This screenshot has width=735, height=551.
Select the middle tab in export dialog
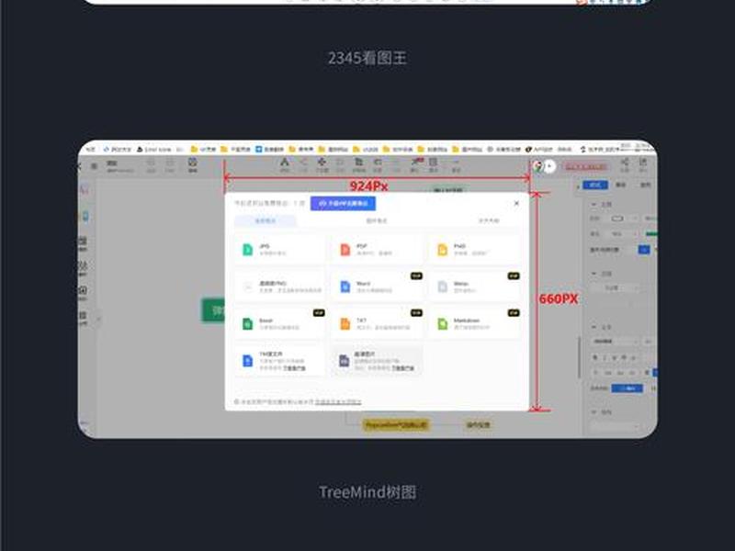377,220
